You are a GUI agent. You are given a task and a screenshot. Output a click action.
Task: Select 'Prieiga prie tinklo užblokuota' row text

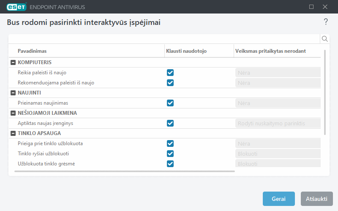coord(50,143)
